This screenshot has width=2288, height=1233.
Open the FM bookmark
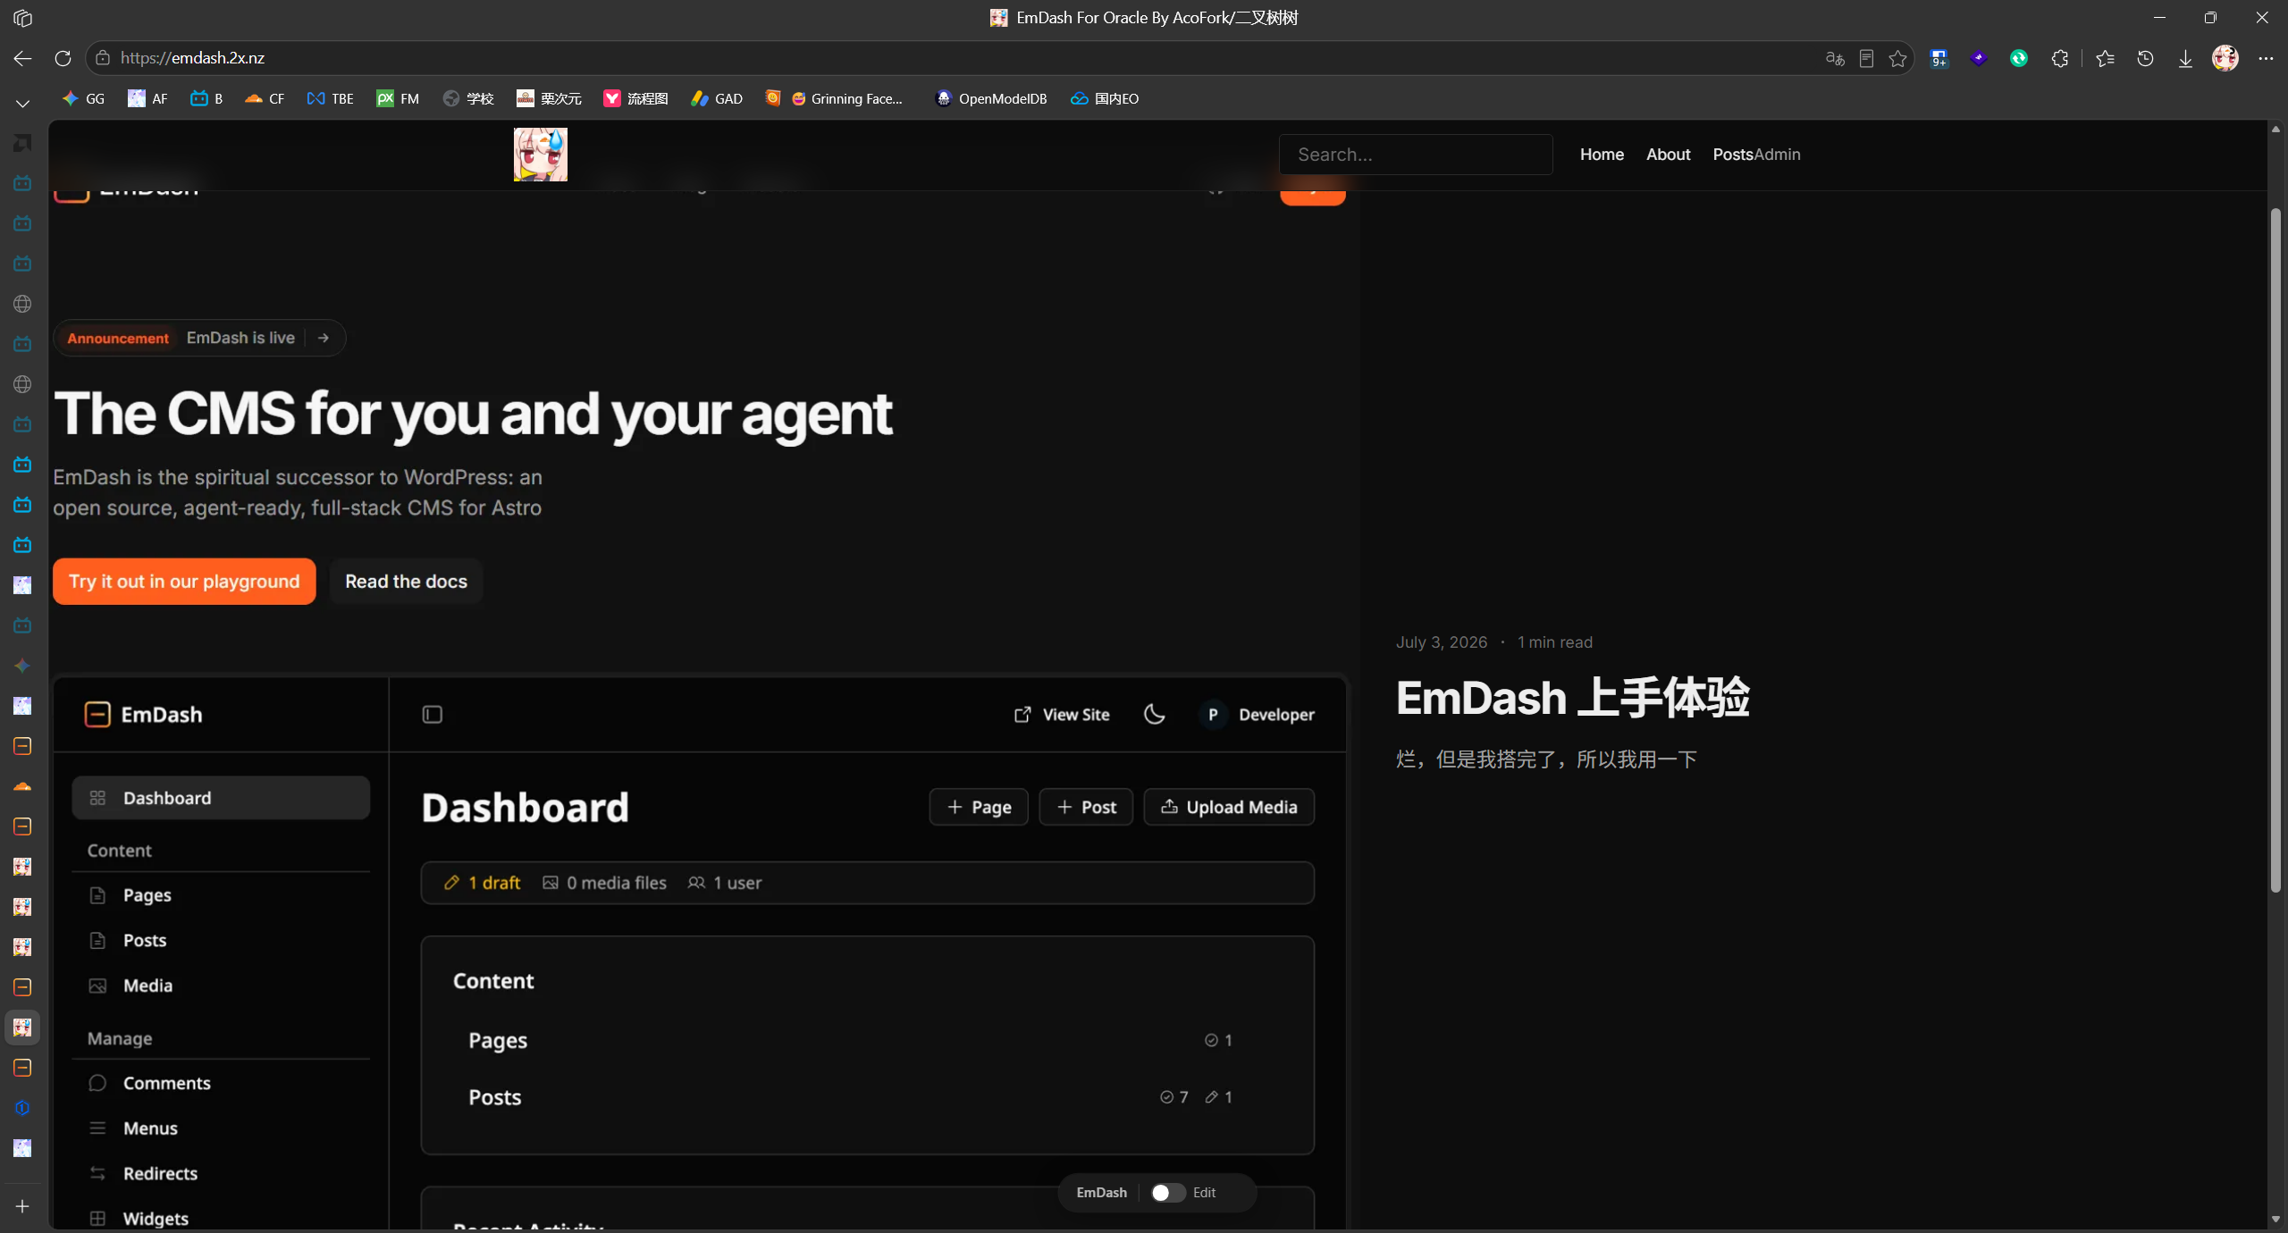pyautogui.click(x=398, y=98)
